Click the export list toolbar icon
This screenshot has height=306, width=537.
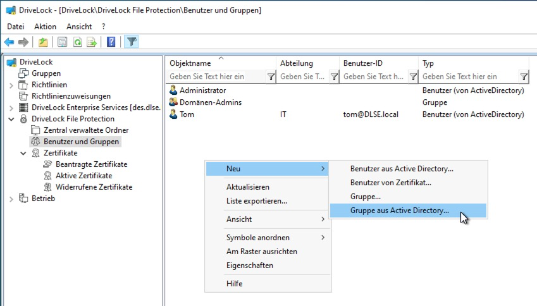pyautogui.click(x=92, y=42)
